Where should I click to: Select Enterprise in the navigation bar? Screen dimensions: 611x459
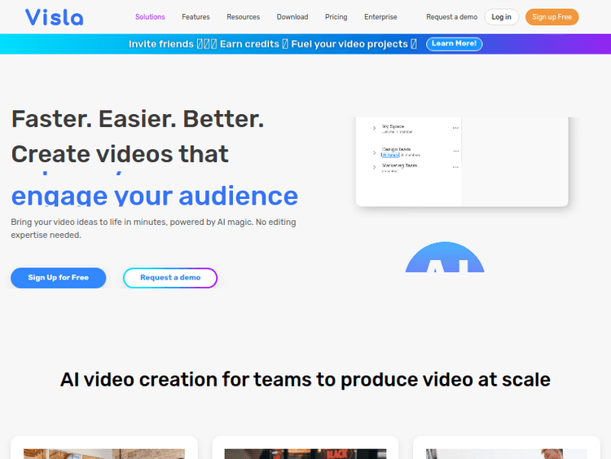pyautogui.click(x=380, y=17)
